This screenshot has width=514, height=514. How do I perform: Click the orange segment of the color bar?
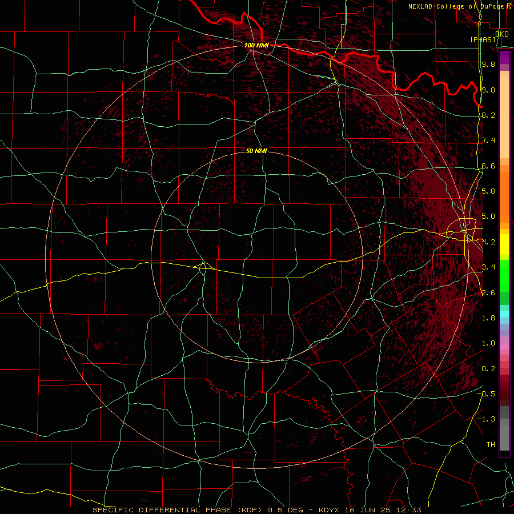click(x=504, y=197)
